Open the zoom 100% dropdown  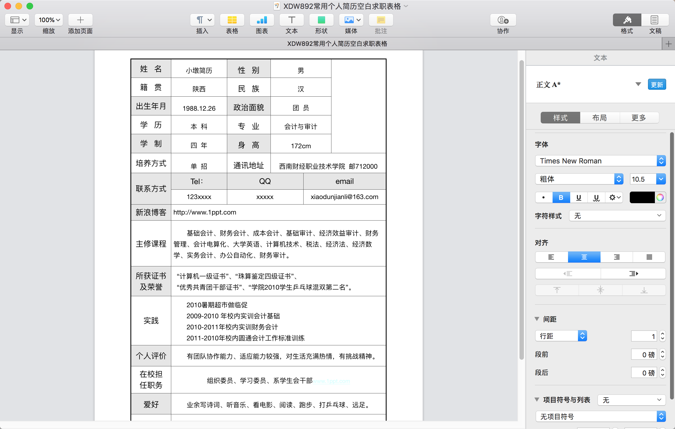(49, 20)
